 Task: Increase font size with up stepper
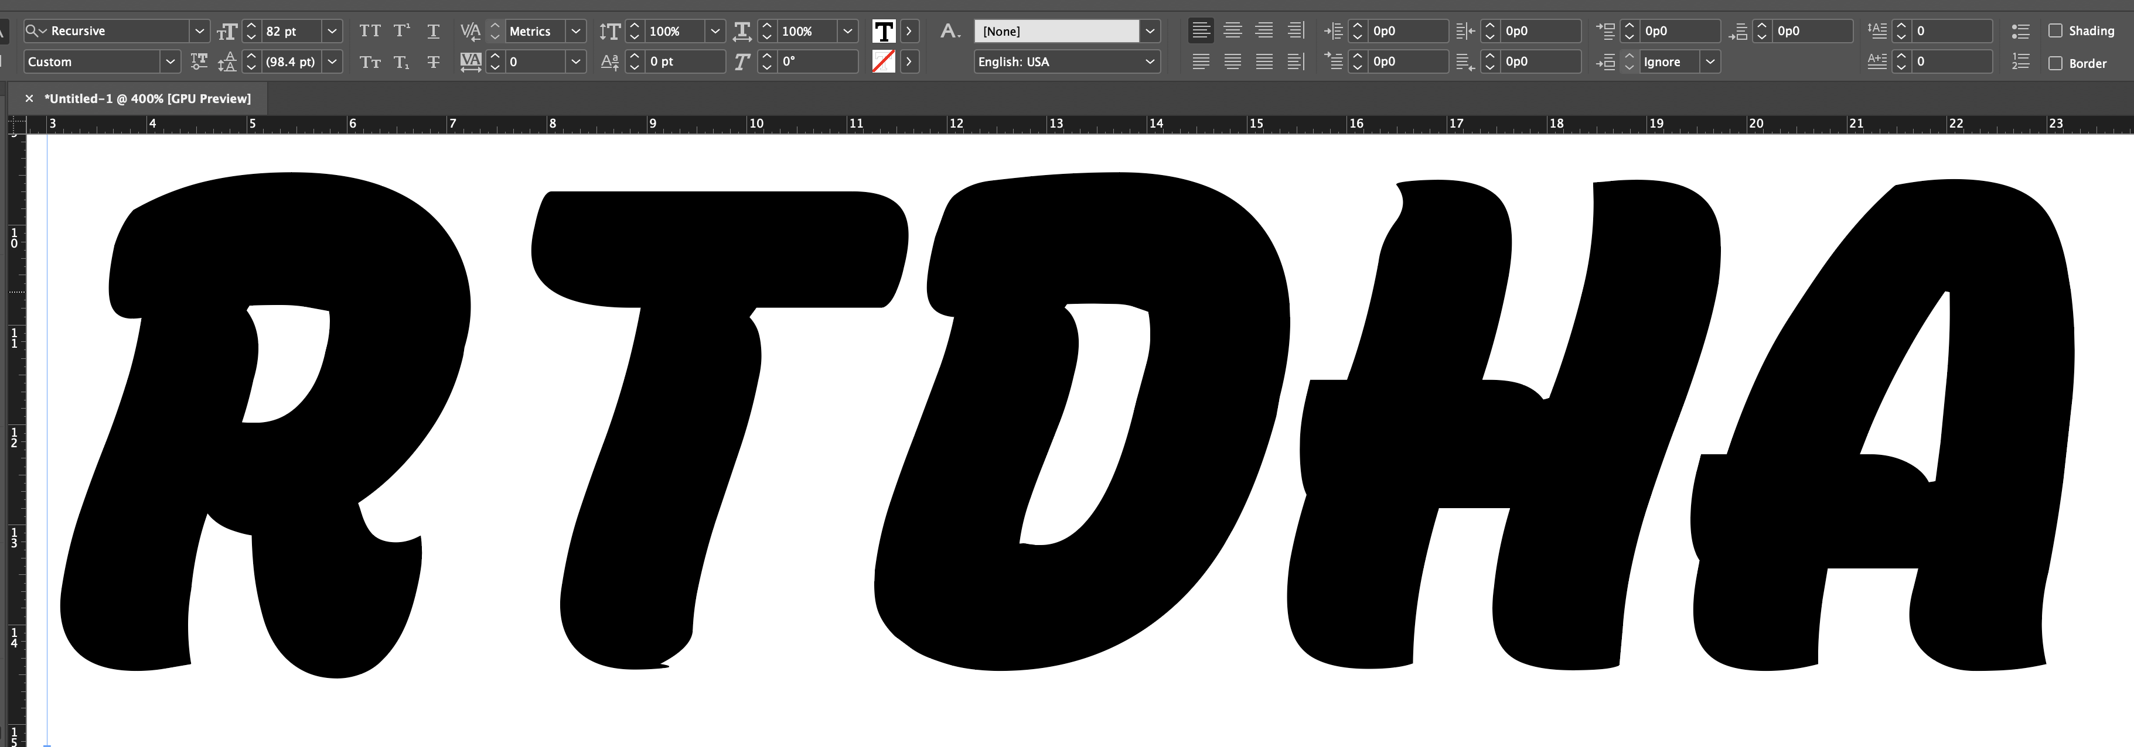(x=252, y=26)
